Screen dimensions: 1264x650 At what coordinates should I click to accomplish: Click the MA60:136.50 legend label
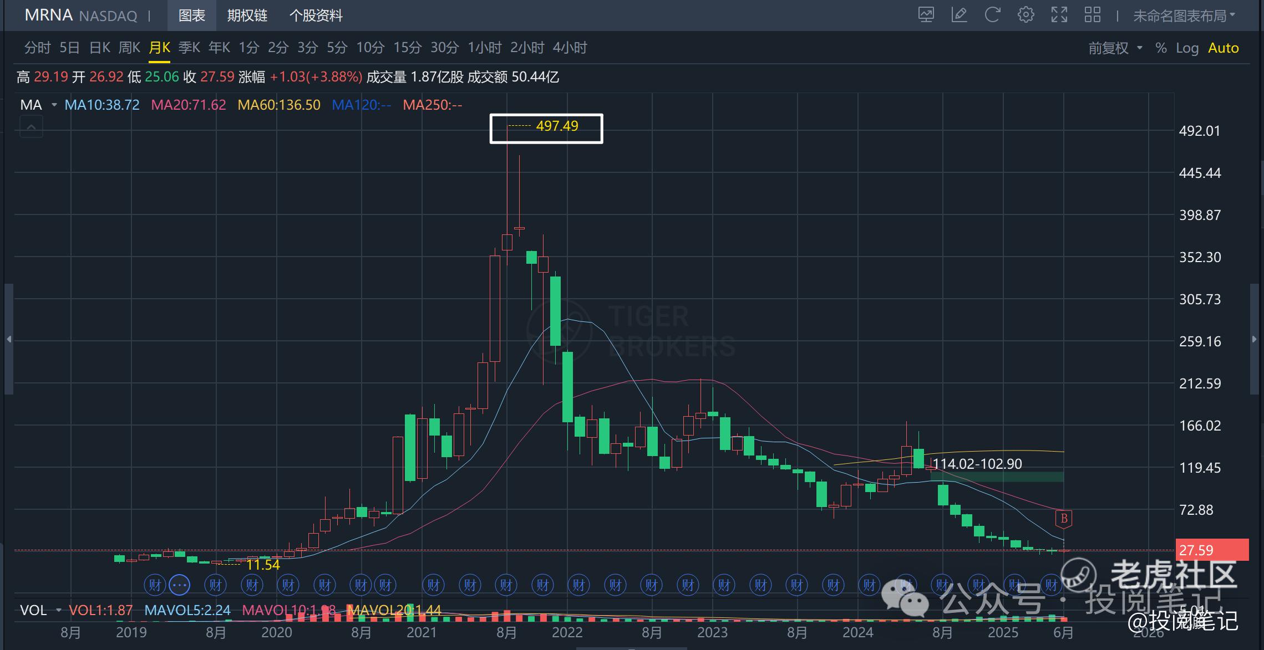tap(279, 105)
